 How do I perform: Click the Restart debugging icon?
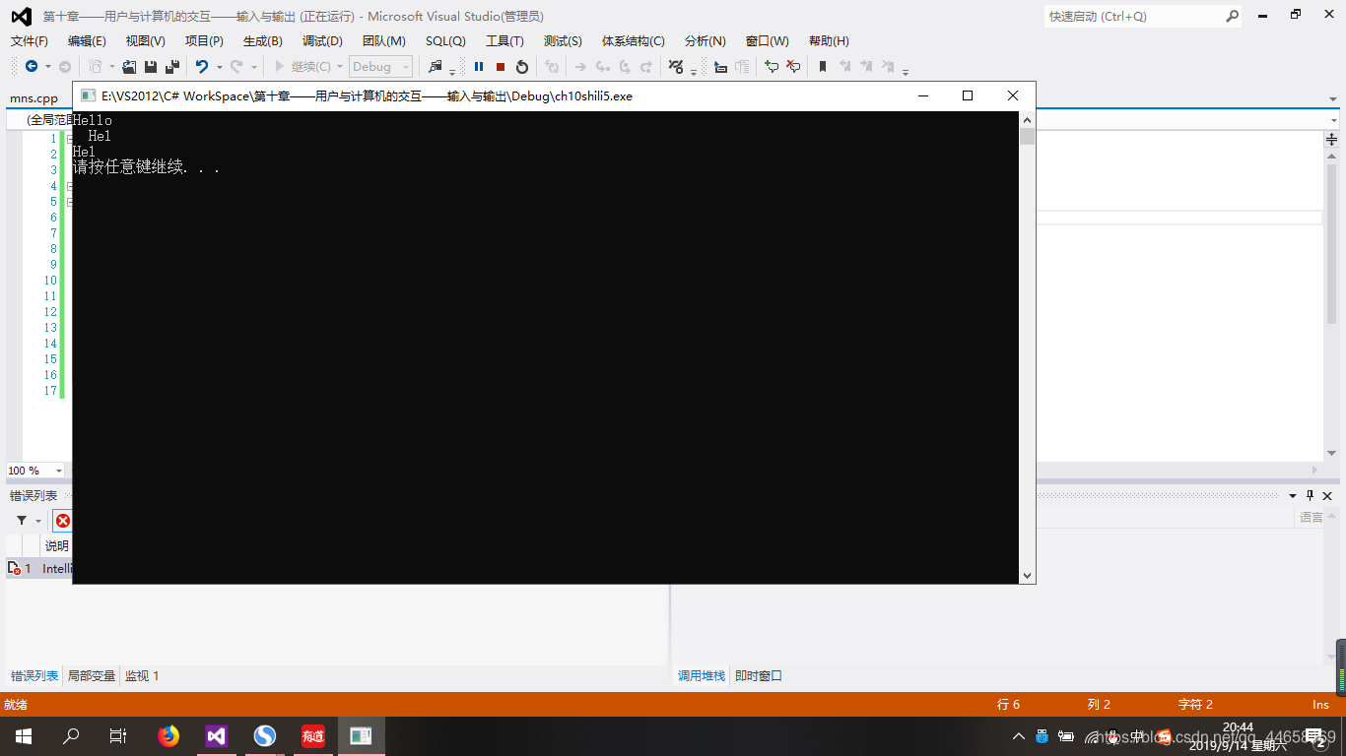click(x=521, y=66)
